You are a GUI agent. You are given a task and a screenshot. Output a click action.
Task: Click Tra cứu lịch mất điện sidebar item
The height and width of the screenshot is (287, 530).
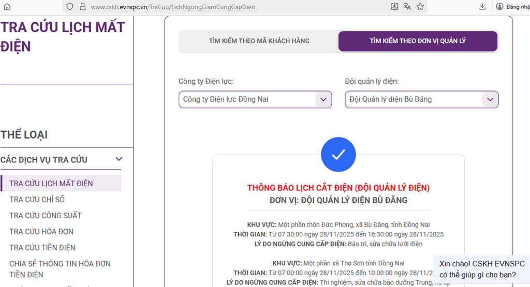(x=51, y=184)
